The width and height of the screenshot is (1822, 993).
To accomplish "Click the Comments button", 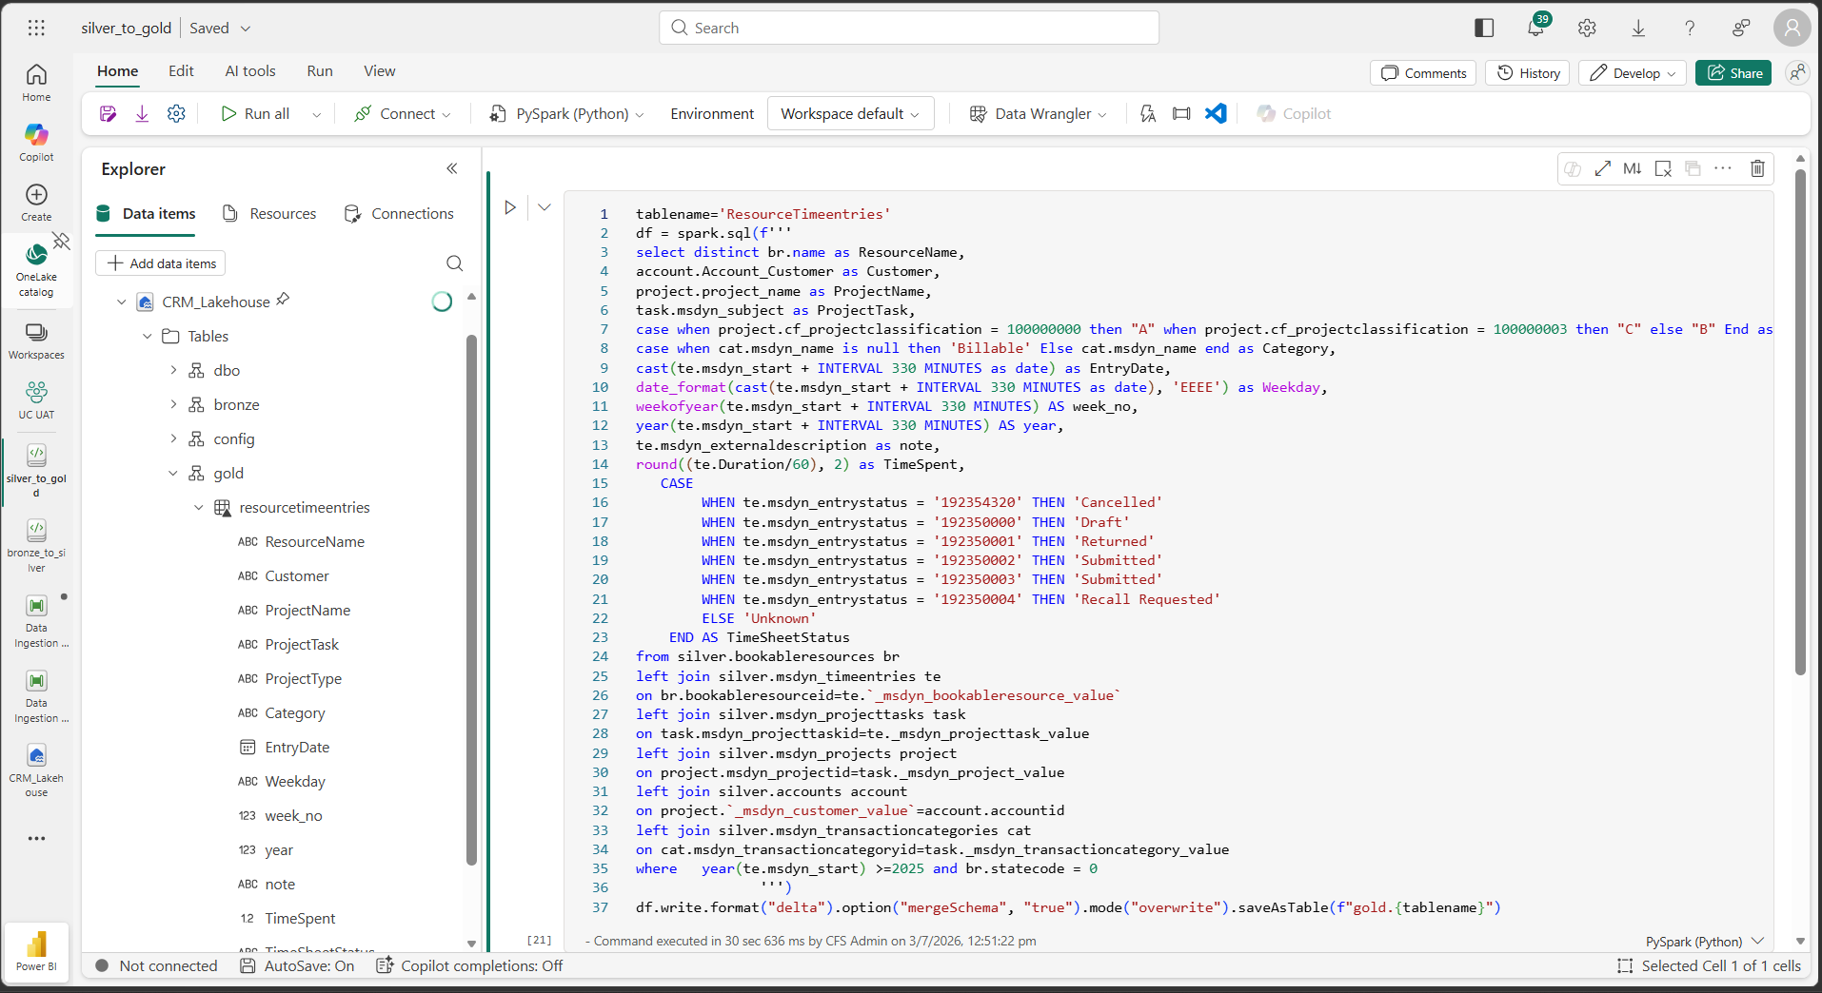I will point(1423,73).
